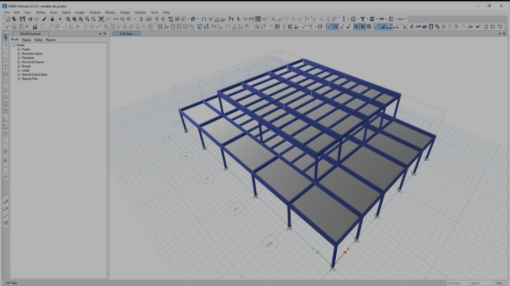This screenshot has height=286, width=510.
Task: Toggle the highlighted snap icon beside Snap to Intersections
Action: 336,26
